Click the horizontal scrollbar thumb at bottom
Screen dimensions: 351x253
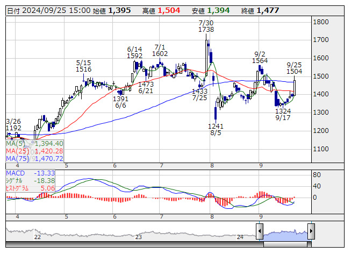pos(285,244)
